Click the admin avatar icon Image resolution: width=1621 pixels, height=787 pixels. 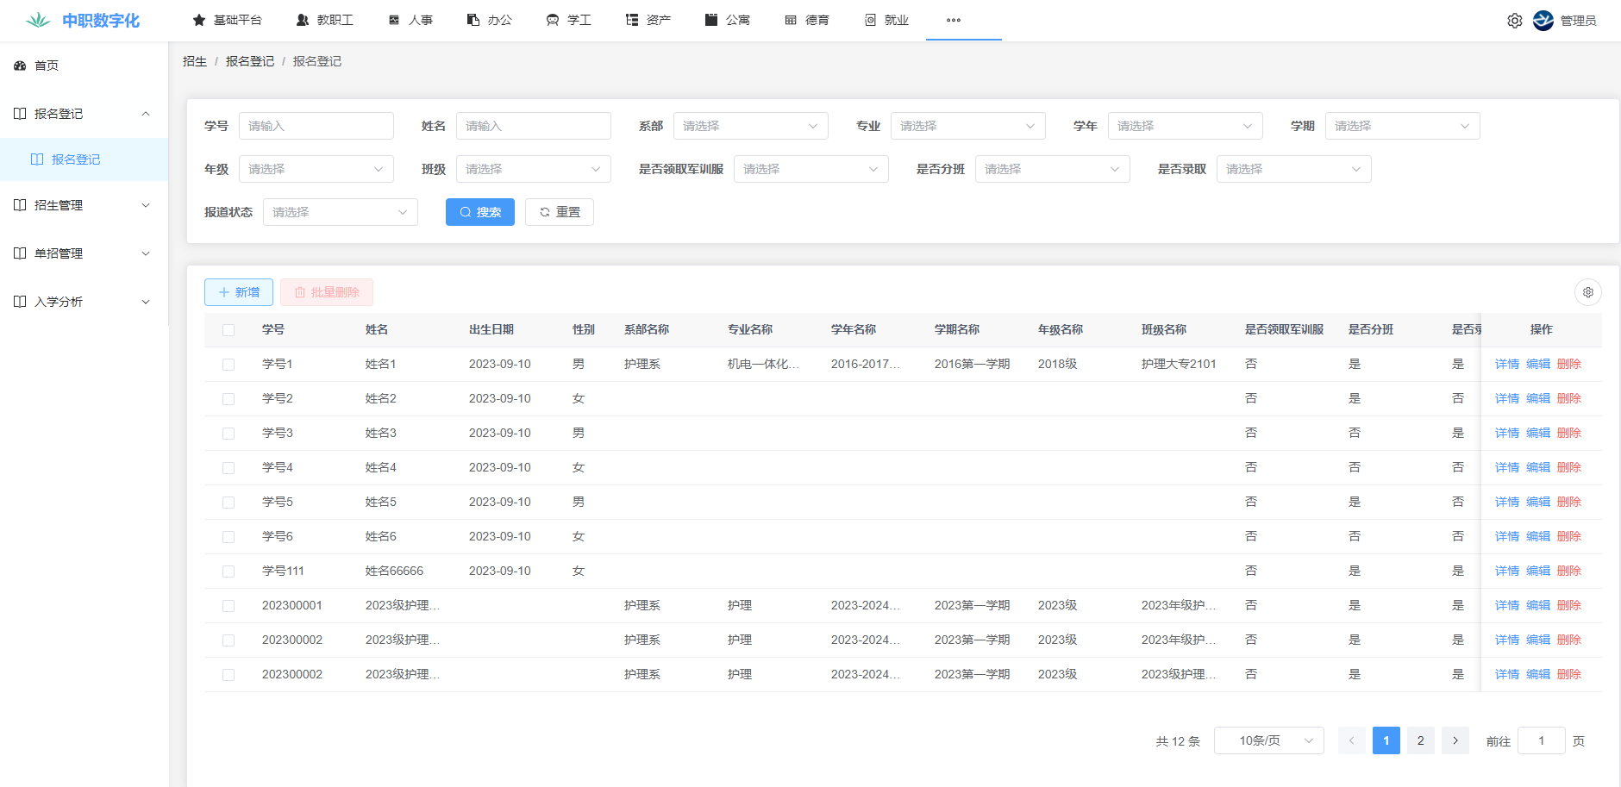[x=1543, y=21]
